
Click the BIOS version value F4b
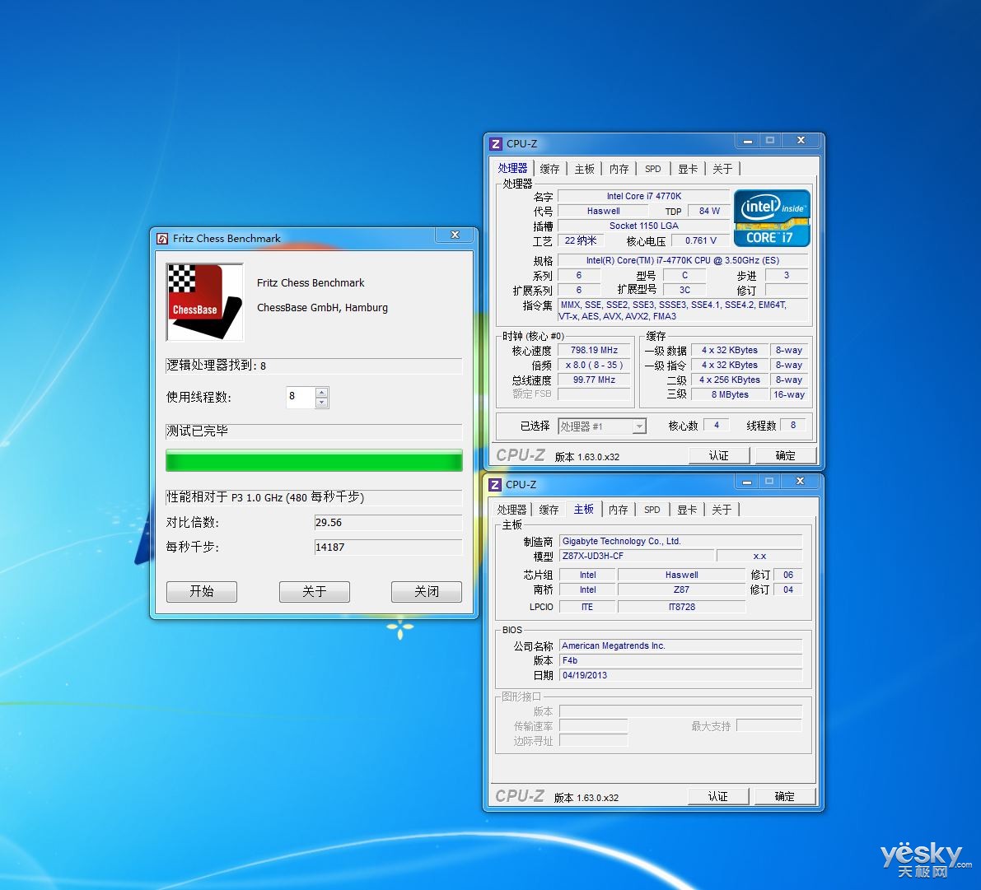click(680, 660)
